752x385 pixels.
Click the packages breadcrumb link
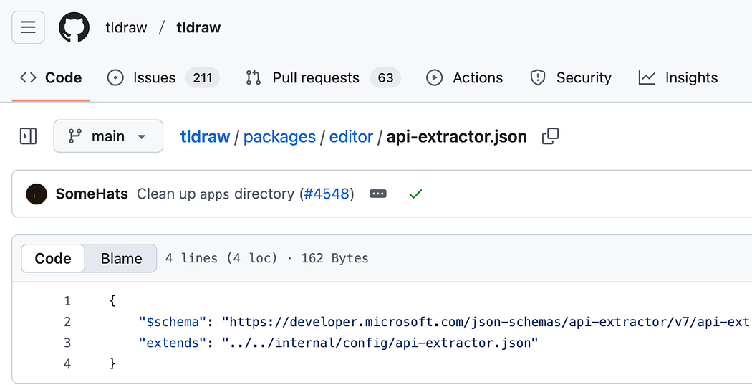click(x=279, y=137)
